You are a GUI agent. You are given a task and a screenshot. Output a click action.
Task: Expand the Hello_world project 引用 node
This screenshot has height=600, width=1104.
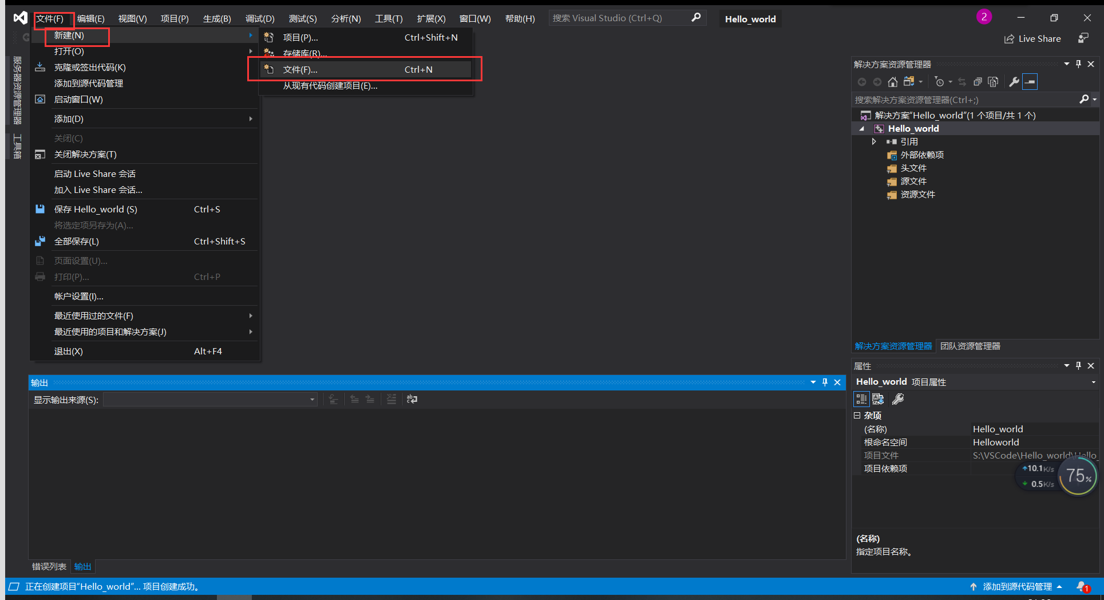pos(874,141)
